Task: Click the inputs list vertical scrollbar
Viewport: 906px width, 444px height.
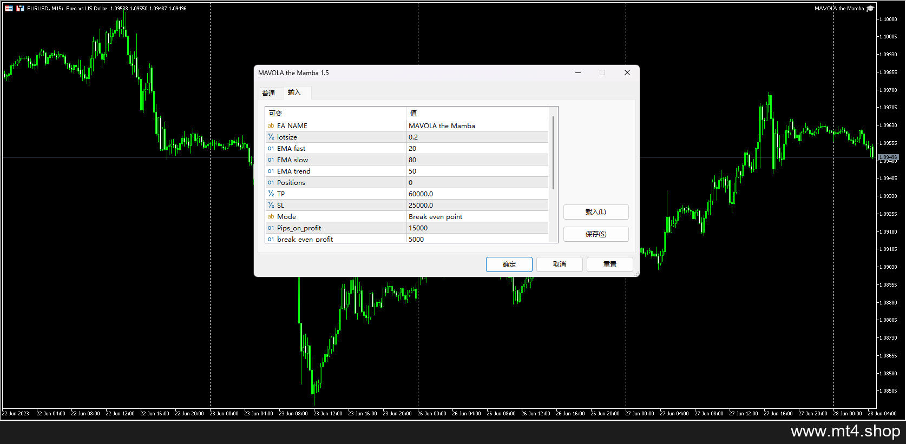Action: click(553, 153)
